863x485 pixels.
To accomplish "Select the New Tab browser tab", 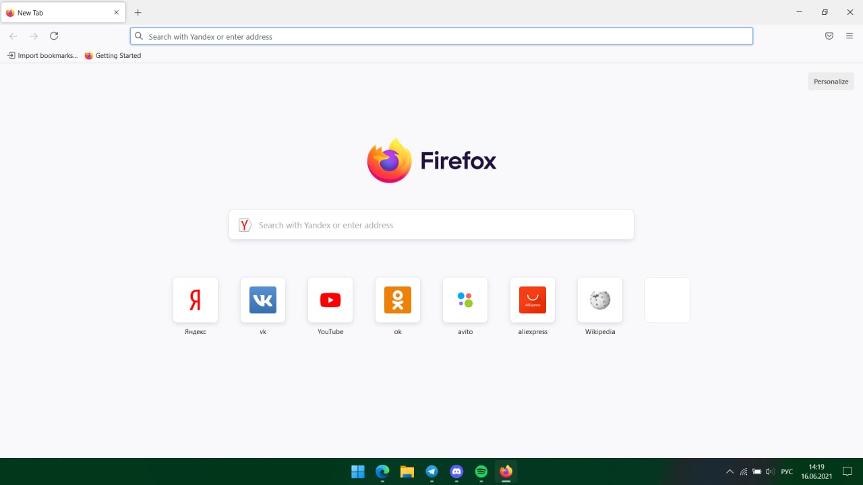I will pyautogui.click(x=63, y=12).
